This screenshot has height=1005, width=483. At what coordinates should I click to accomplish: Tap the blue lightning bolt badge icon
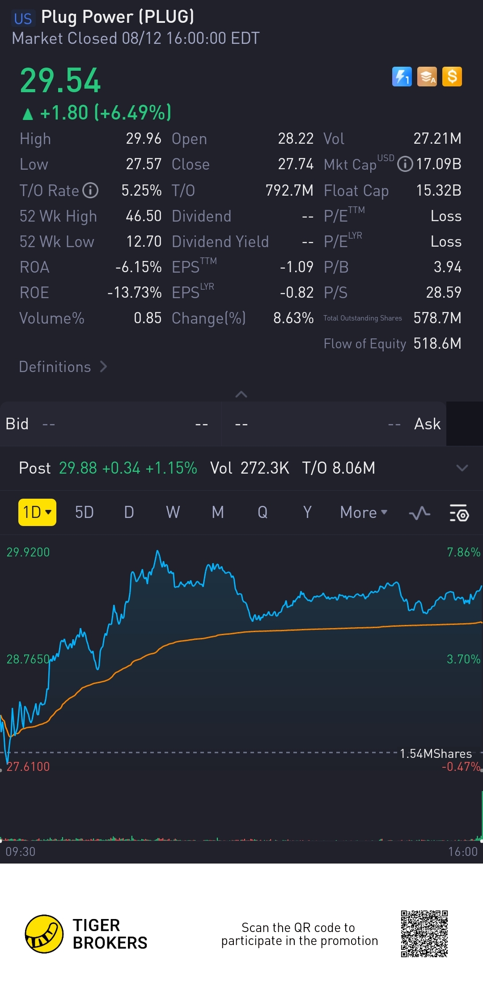tap(402, 77)
